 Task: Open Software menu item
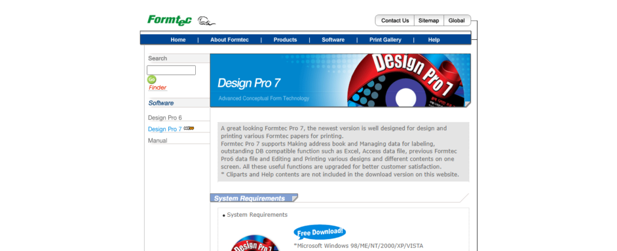[333, 40]
